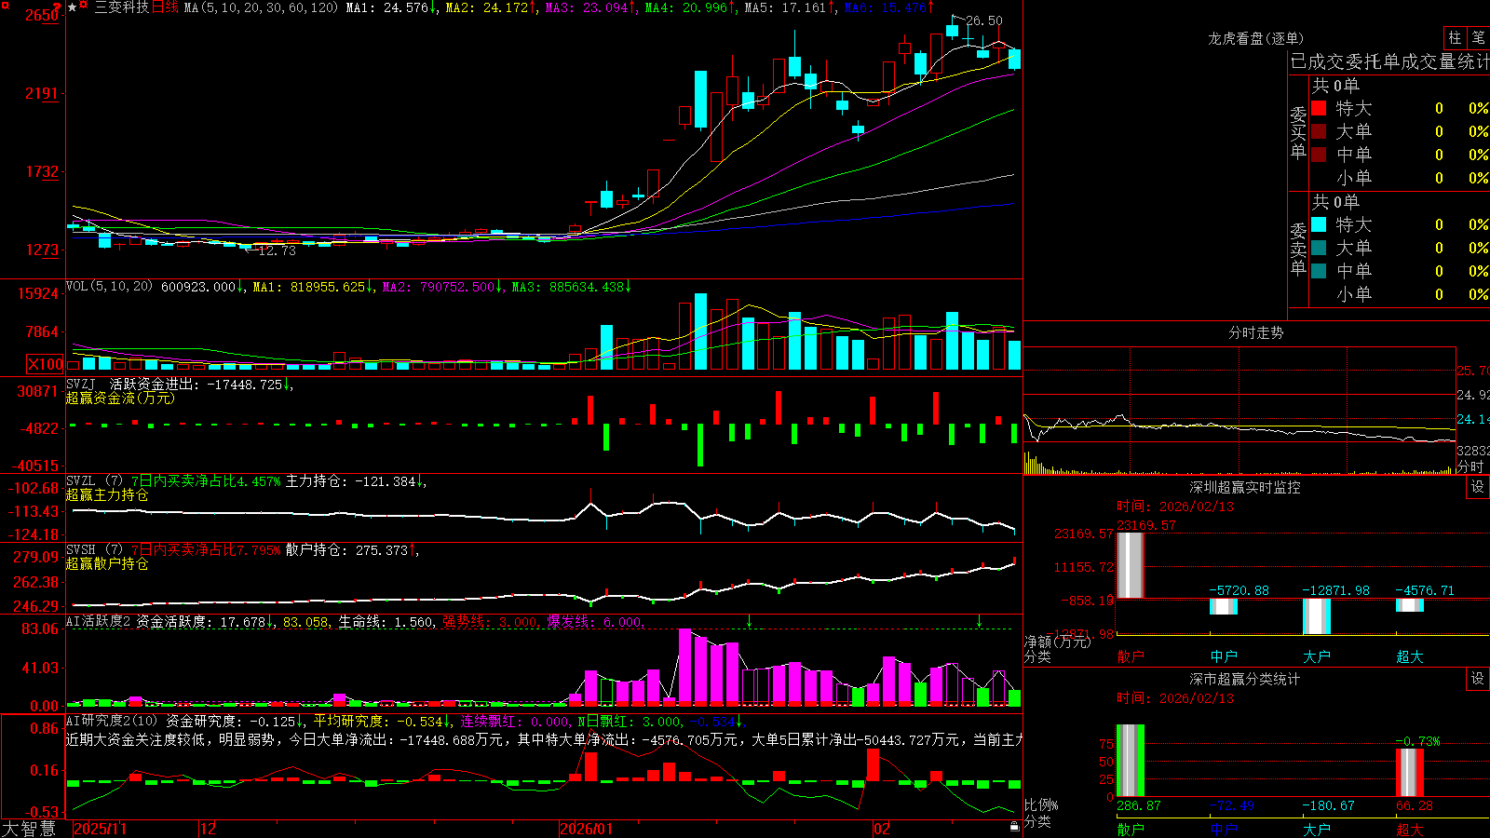Click the 分时走势 panel title

click(1256, 332)
